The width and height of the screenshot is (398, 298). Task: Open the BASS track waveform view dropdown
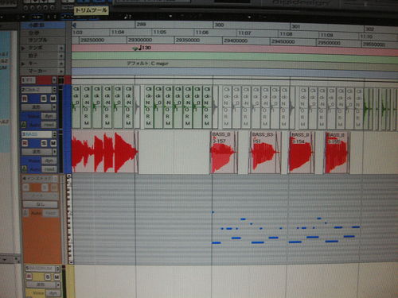[x=39, y=152]
